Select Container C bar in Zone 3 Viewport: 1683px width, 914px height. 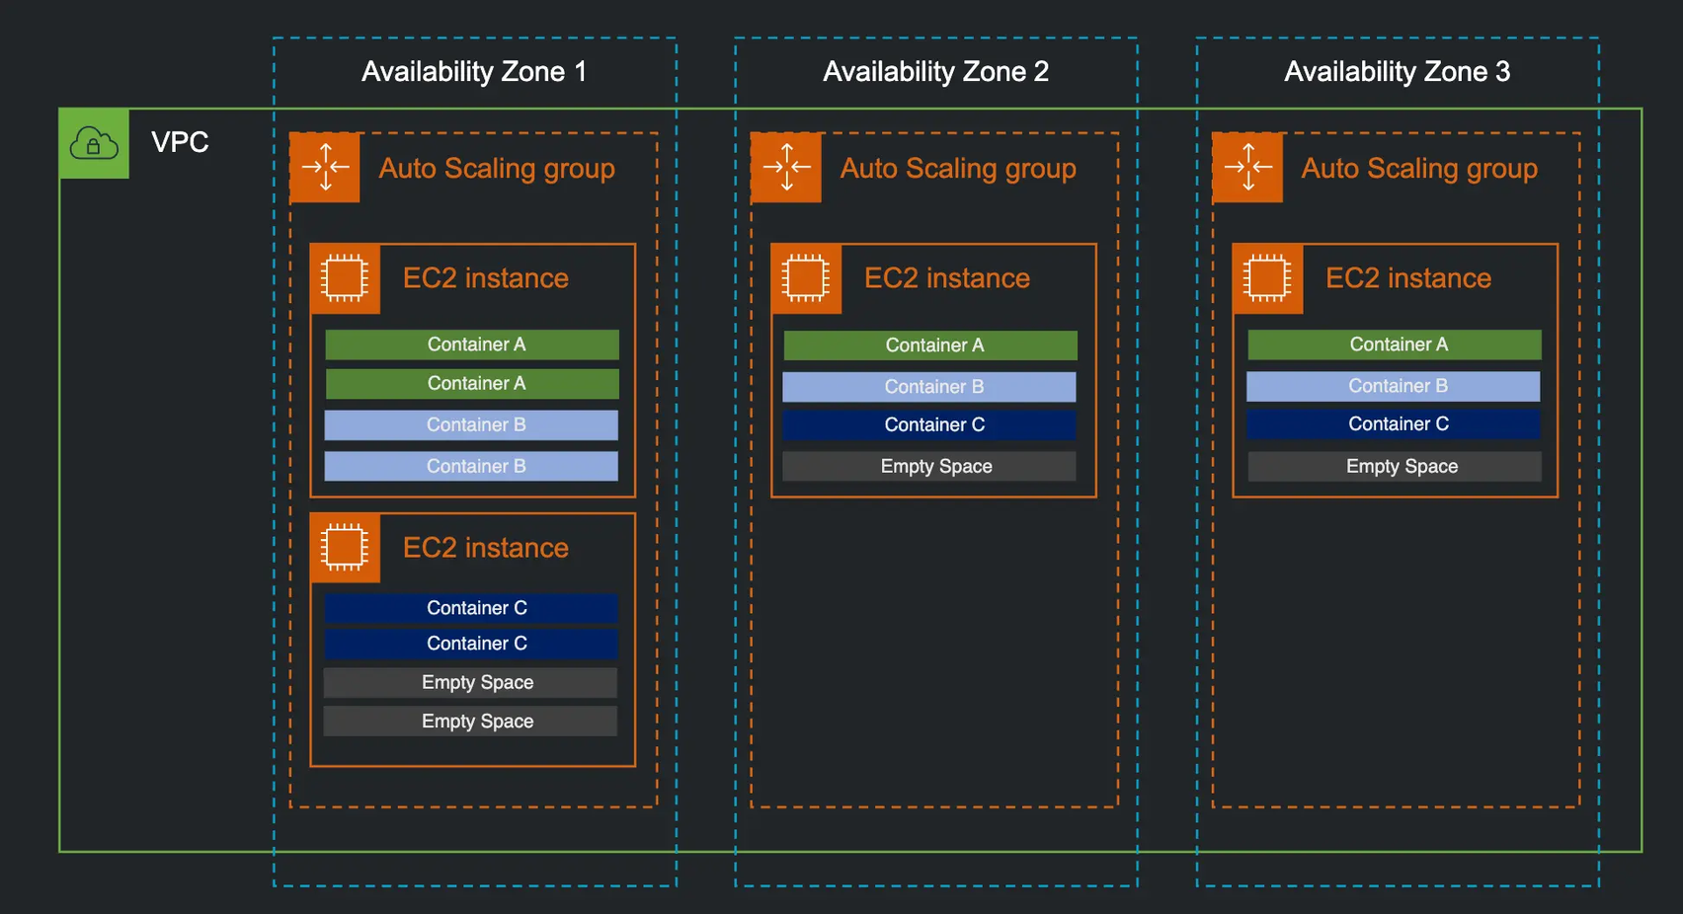click(x=1394, y=424)
